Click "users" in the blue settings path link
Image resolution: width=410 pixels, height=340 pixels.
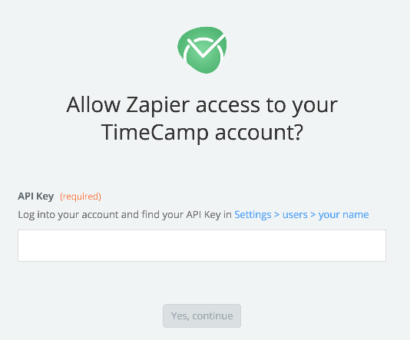pos(295,215)
